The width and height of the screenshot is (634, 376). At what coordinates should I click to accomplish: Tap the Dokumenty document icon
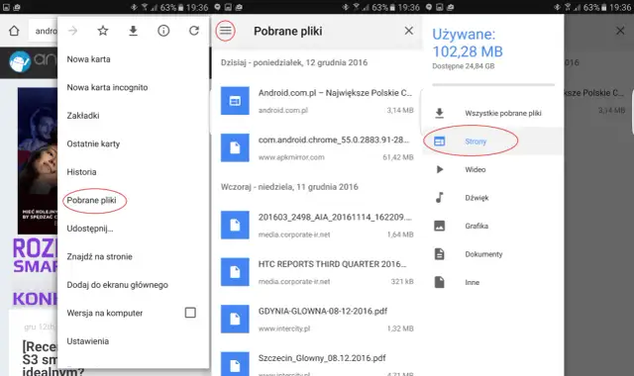click(440, 254)
